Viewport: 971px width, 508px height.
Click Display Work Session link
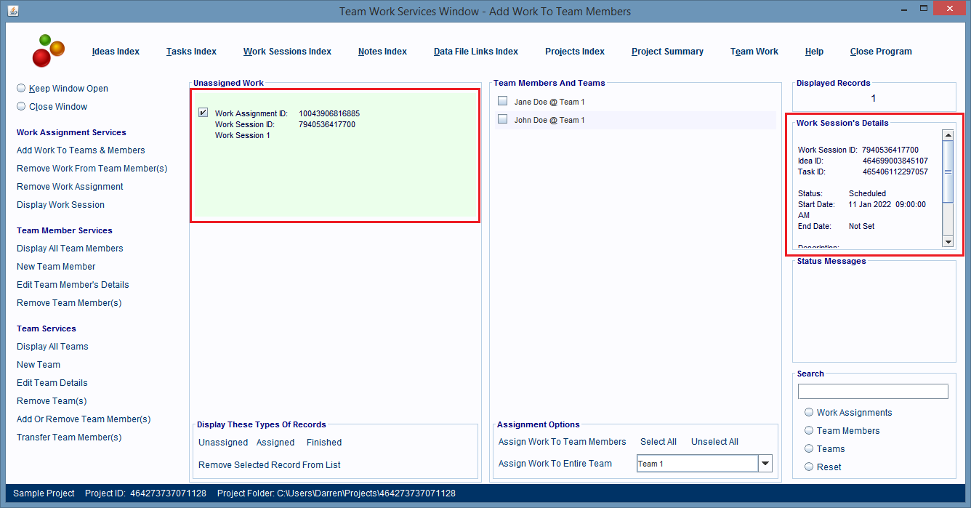60,205
